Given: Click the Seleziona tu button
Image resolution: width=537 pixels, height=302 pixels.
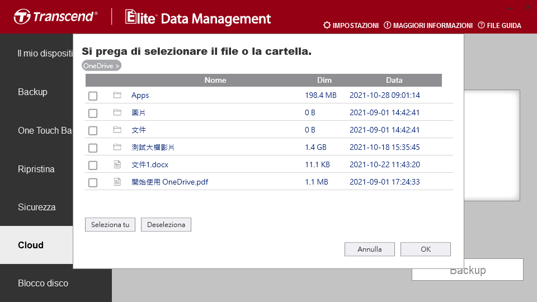Looking at the screenshot, I should (x=110, y=225).
